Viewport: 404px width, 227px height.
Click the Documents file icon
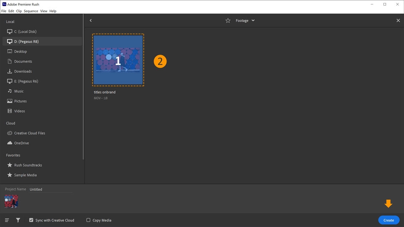(x=10, y=61)
